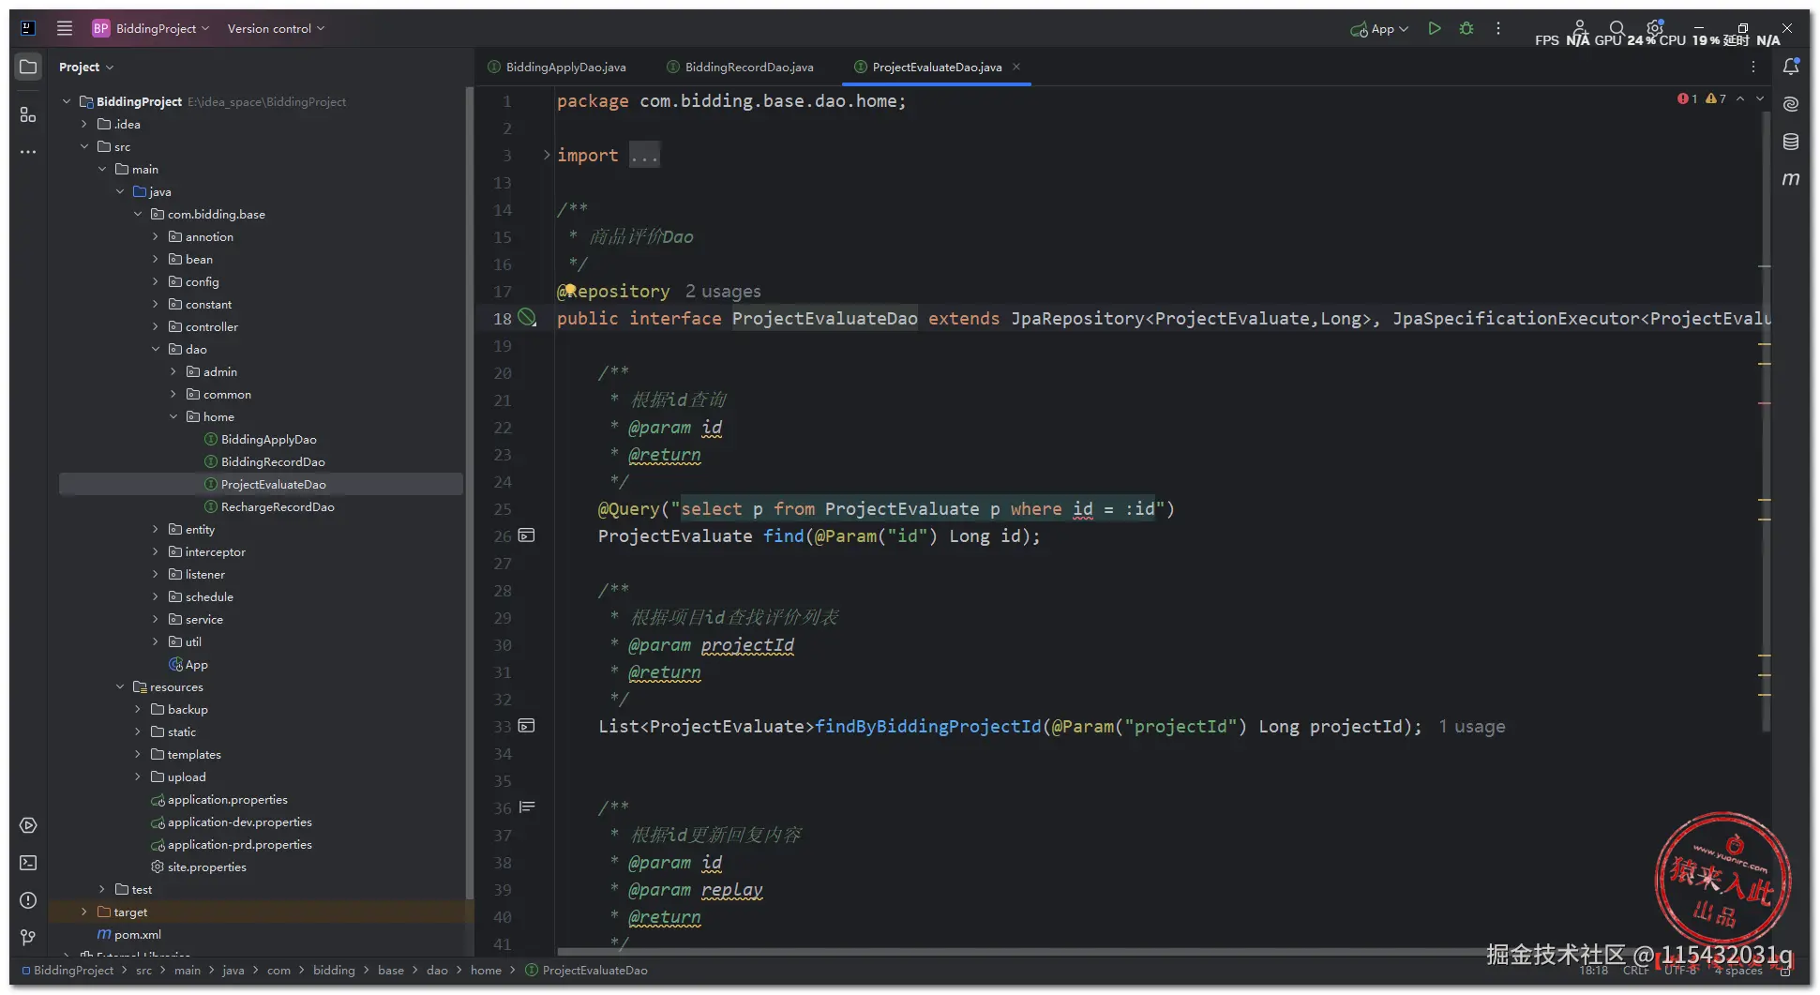
Task: Click the project tree vertical scrollbar
Action: coord(469,492)
